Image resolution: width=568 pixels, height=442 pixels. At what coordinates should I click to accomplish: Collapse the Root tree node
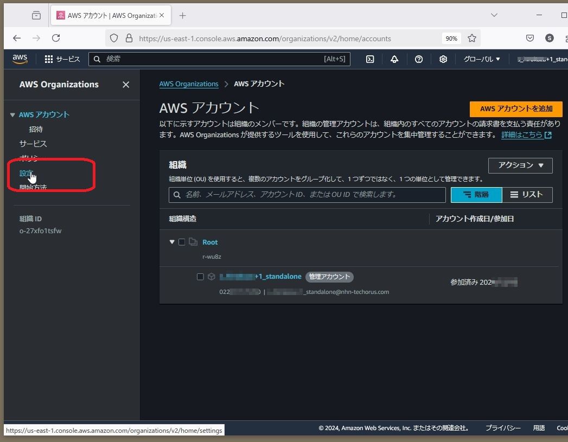[x=171, y=242]
